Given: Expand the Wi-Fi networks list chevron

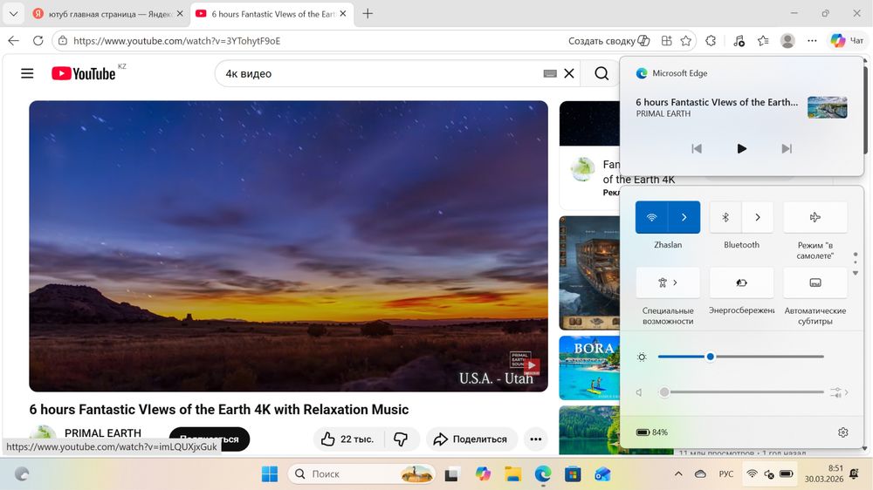Looking at the screenshot, I should [684, 217].
